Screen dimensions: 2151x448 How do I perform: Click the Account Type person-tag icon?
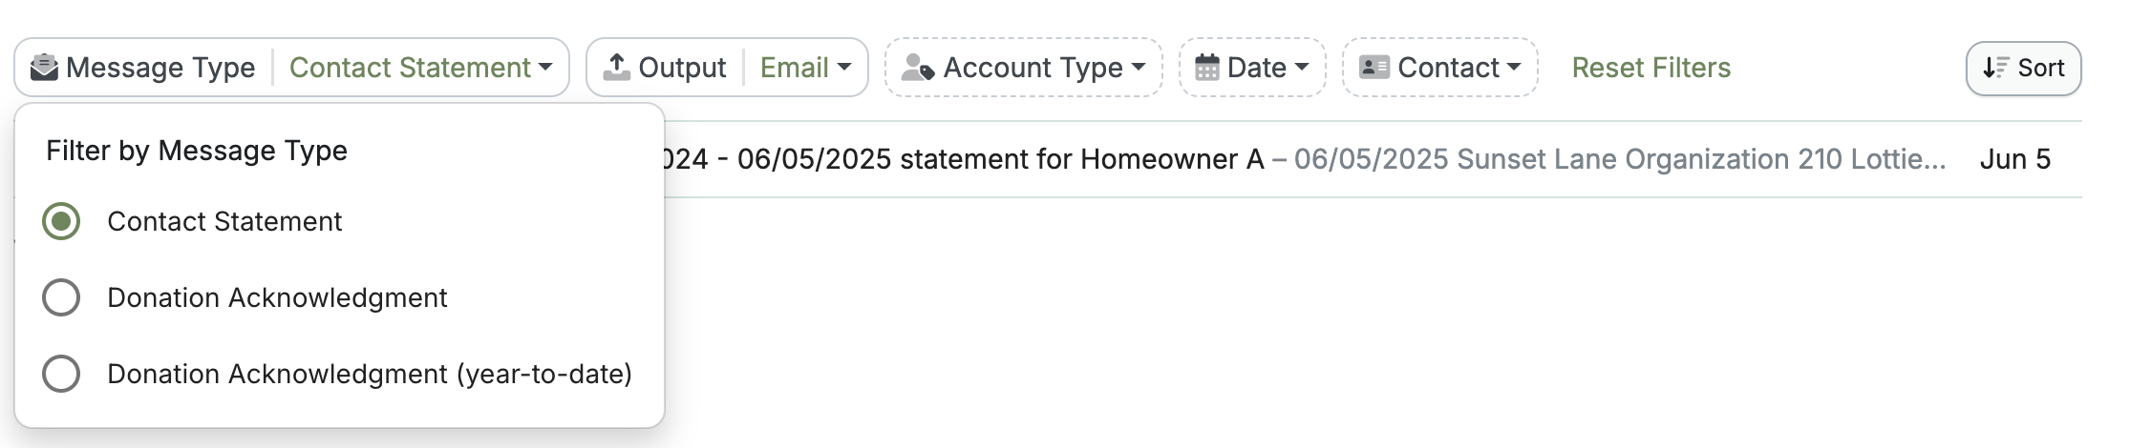(918, 68)
